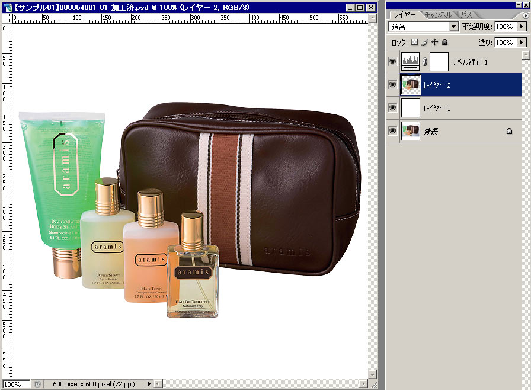Switch to the チャンネル tab
531x390 pixels.
437,14
